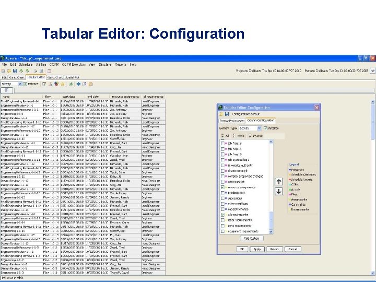The image size is (376, 282).
Task: Click the new file icon in main toolbar
Action: click(3, 70)
